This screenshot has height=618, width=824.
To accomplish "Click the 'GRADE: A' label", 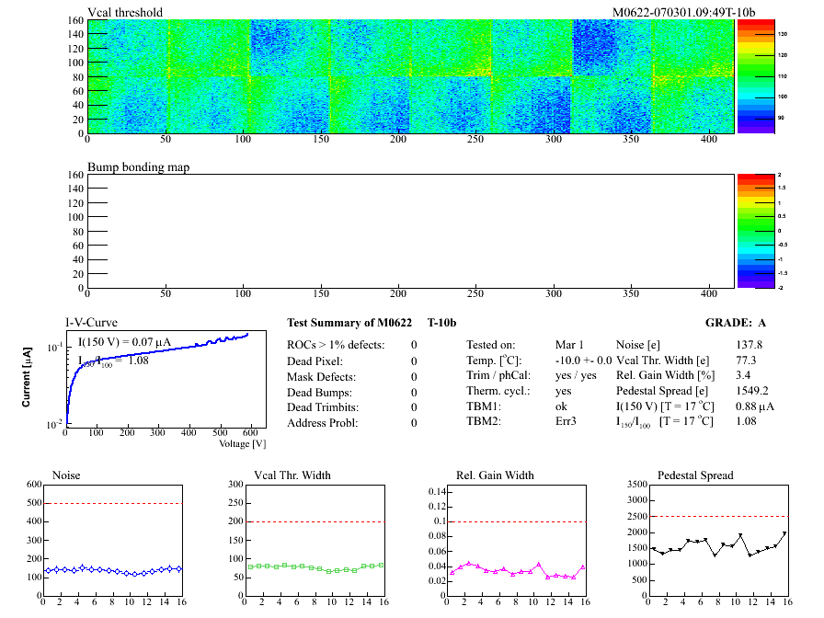I will click(x=736, y=323).
